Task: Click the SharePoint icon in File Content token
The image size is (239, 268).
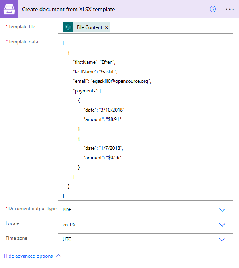Action: 68,27
